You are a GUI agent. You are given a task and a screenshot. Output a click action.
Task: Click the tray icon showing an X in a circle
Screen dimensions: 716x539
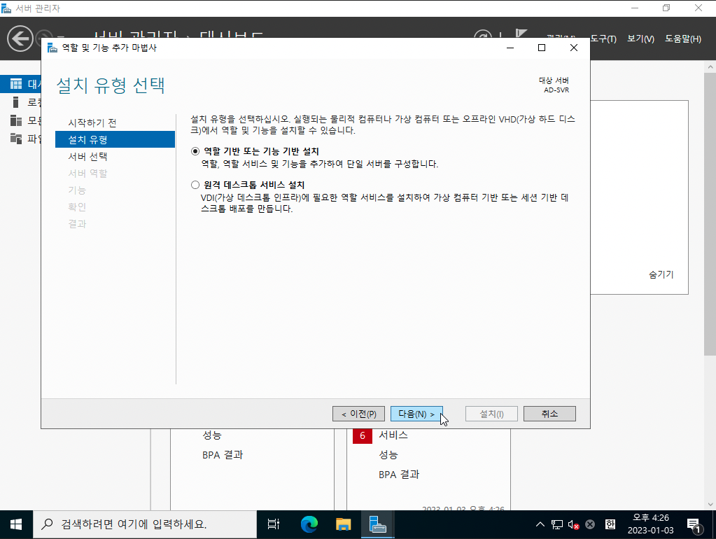pyautogui.click(x=590, y=524)
